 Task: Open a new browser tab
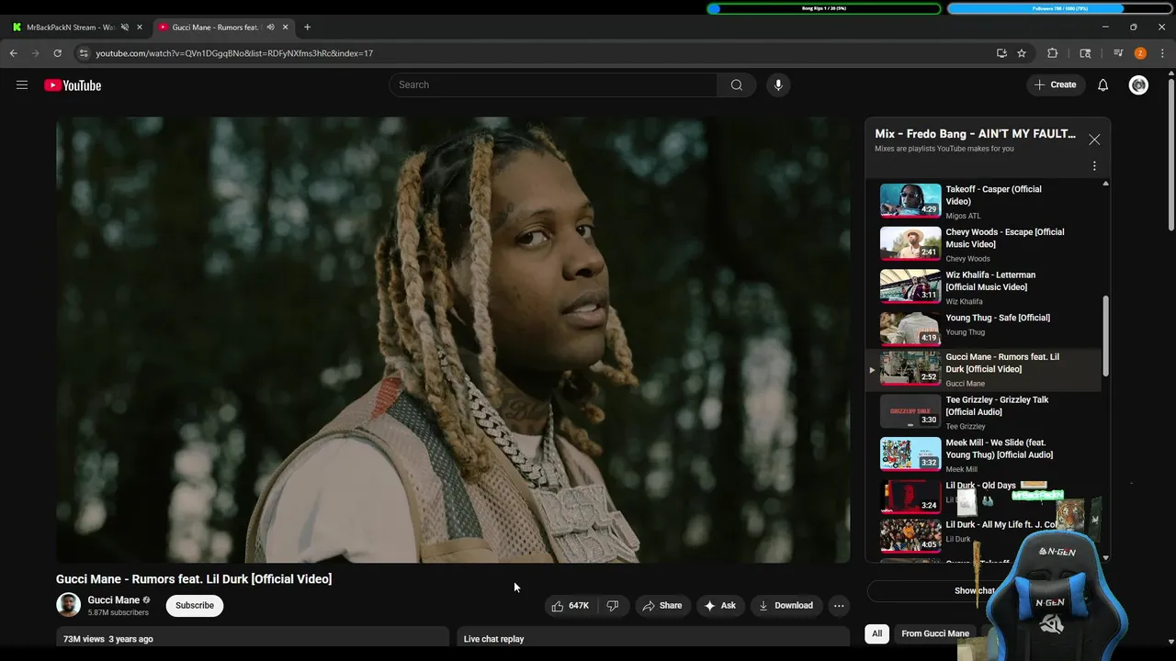(307, 28)
